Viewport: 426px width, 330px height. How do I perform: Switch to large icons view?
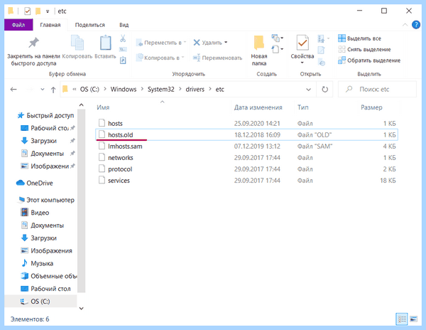(x=413, y=319)
